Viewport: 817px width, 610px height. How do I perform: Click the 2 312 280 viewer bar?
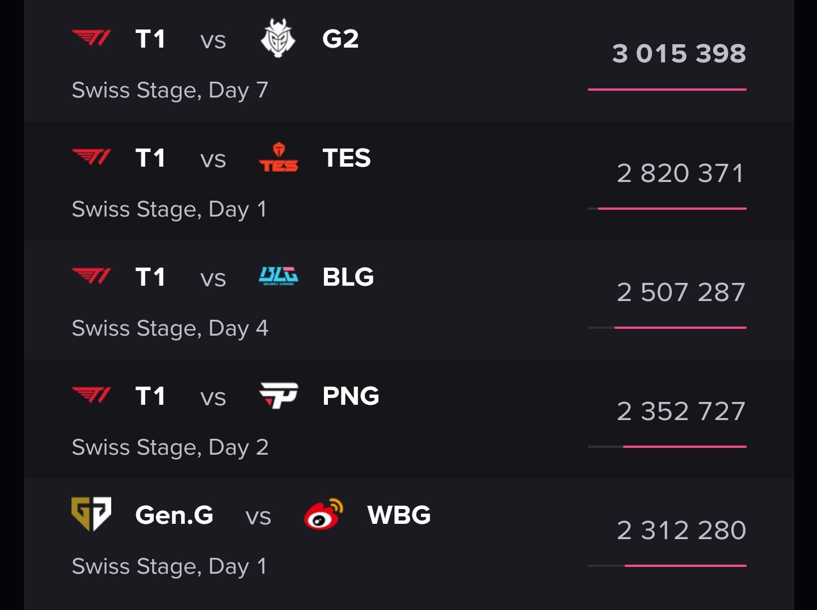coord(667,566)
